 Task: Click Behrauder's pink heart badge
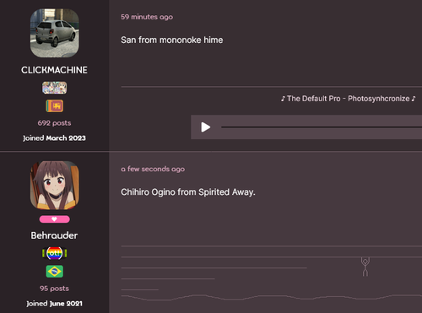[x=55, y=219]
